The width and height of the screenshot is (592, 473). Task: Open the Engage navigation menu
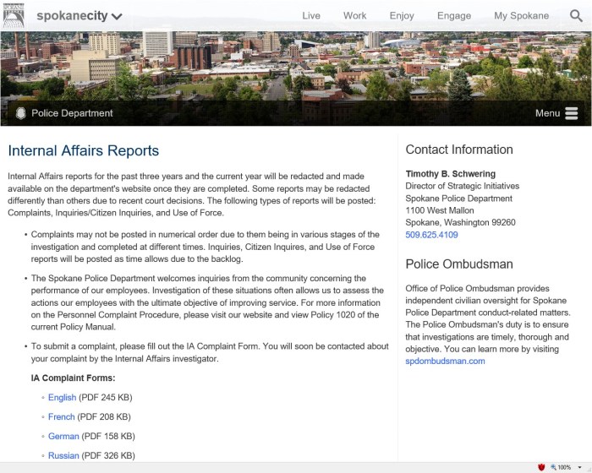454,16
